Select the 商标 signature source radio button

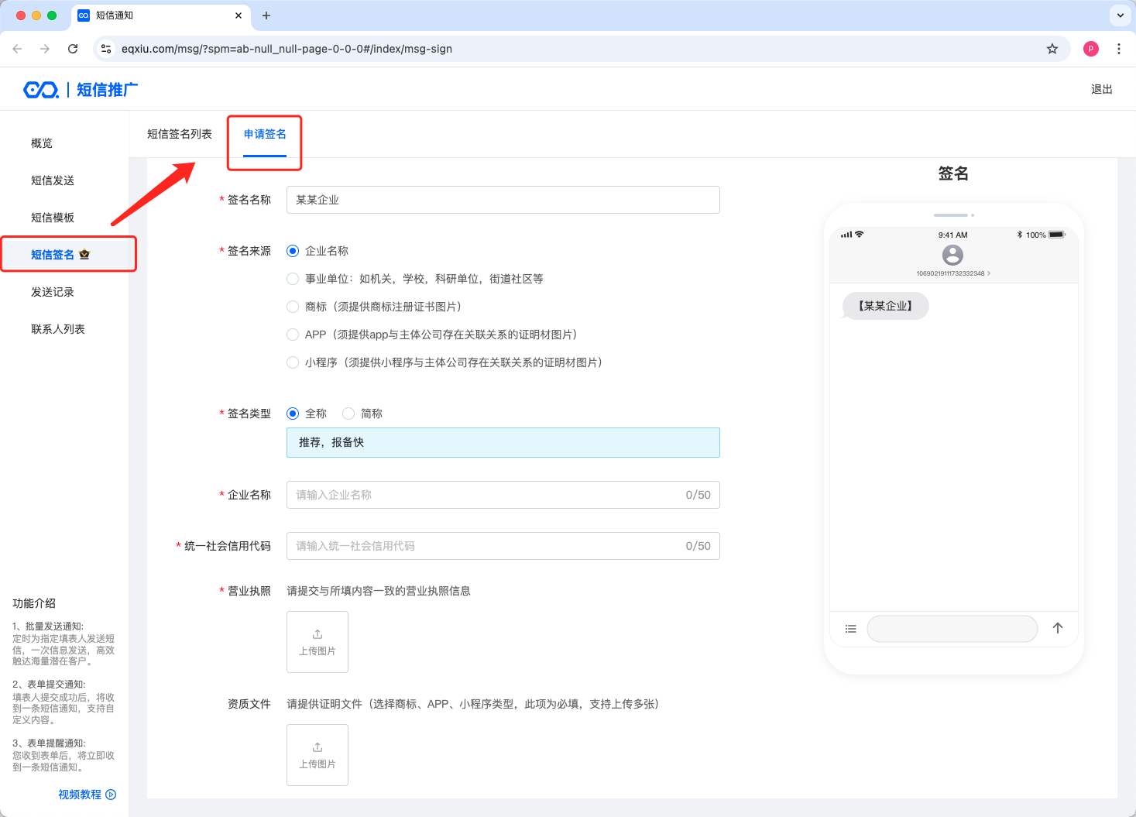tap(293, 307)
